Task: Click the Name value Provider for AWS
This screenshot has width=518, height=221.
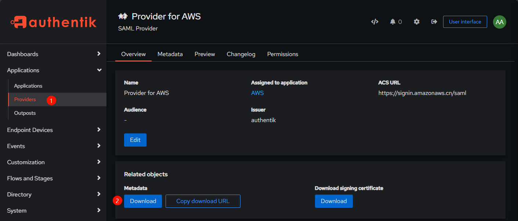Action: click(146, 93)
